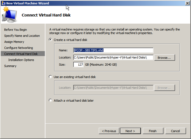Open the 'Installation Options' sub-step
This screenshot has width=191, height=139.
[21, 60]
